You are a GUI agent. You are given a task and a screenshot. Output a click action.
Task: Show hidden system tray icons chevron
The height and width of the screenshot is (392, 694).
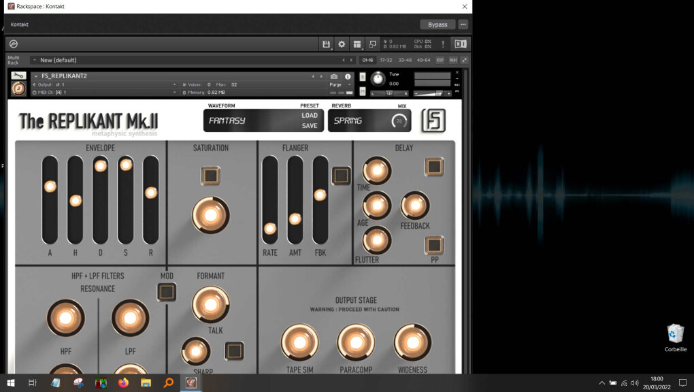pyautogui.click(x=601, y=382)
